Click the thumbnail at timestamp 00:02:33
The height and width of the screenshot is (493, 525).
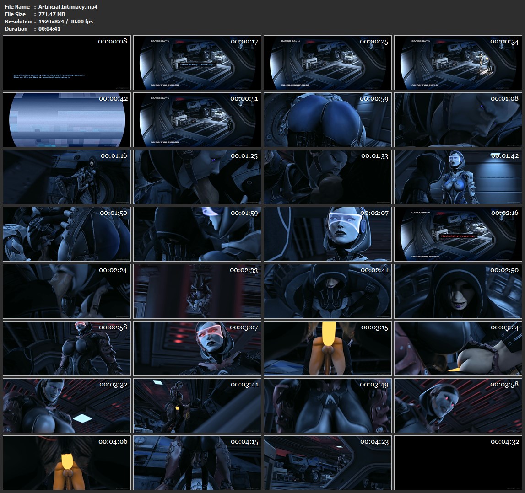[x=197, y=291]
